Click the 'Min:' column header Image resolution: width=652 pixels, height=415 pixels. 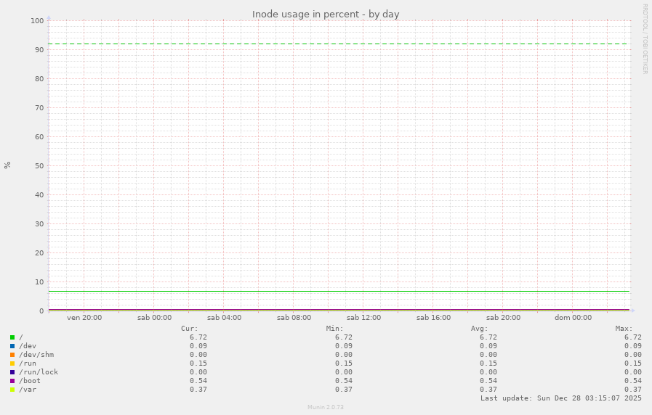click(335, 329)
